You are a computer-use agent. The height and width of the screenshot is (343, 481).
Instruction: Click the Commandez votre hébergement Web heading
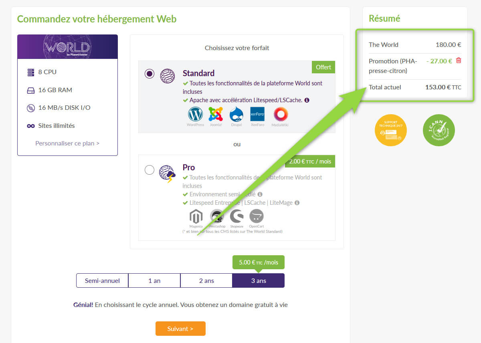(x=97, y=19)
